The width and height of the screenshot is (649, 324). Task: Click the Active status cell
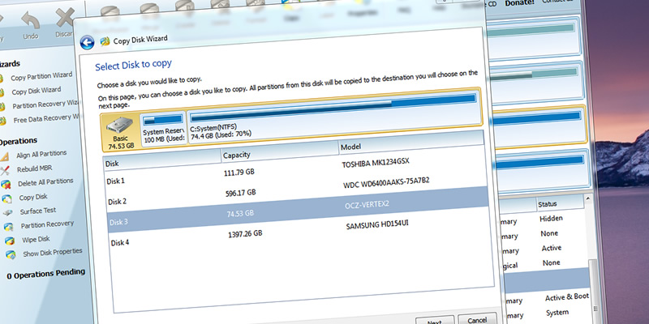(x=552, y=248)
